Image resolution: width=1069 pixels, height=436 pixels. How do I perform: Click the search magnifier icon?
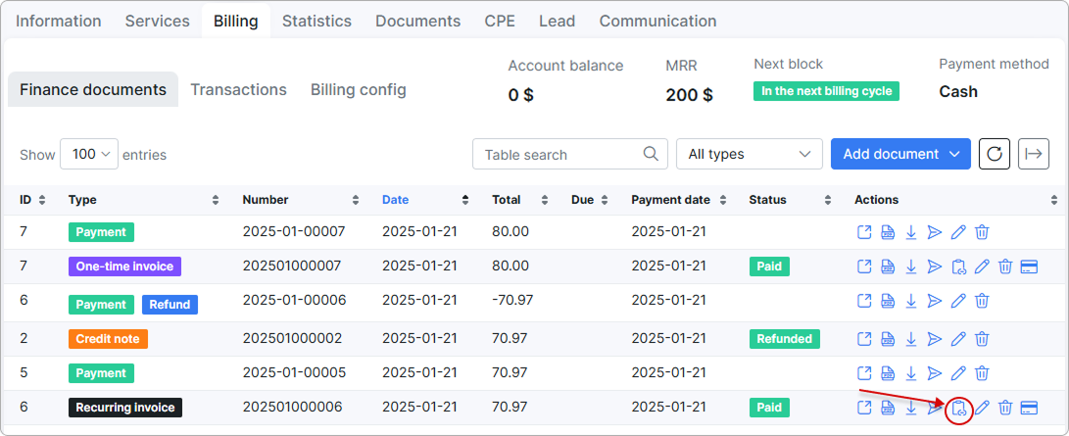pos(651,153)
